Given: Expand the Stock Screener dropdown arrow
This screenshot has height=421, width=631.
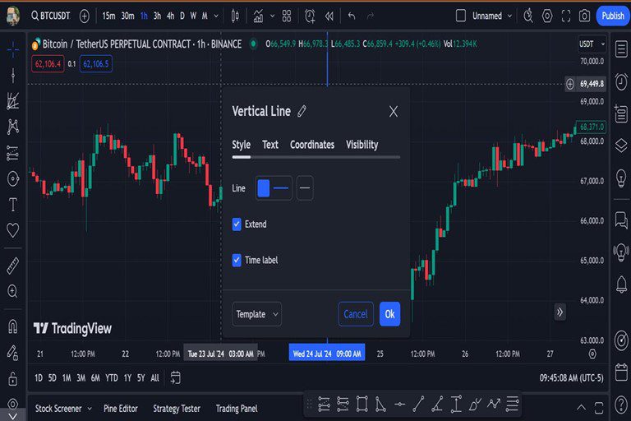Looking at the screenshot, I should (x=90, y=409).
